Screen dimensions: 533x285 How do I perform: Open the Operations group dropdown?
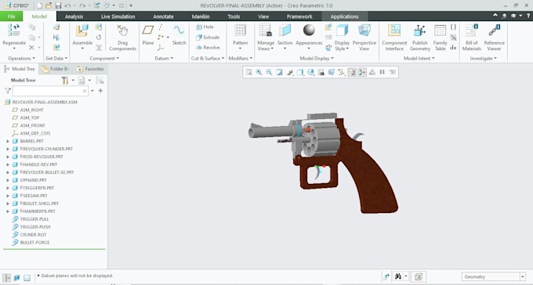point(21,59)
